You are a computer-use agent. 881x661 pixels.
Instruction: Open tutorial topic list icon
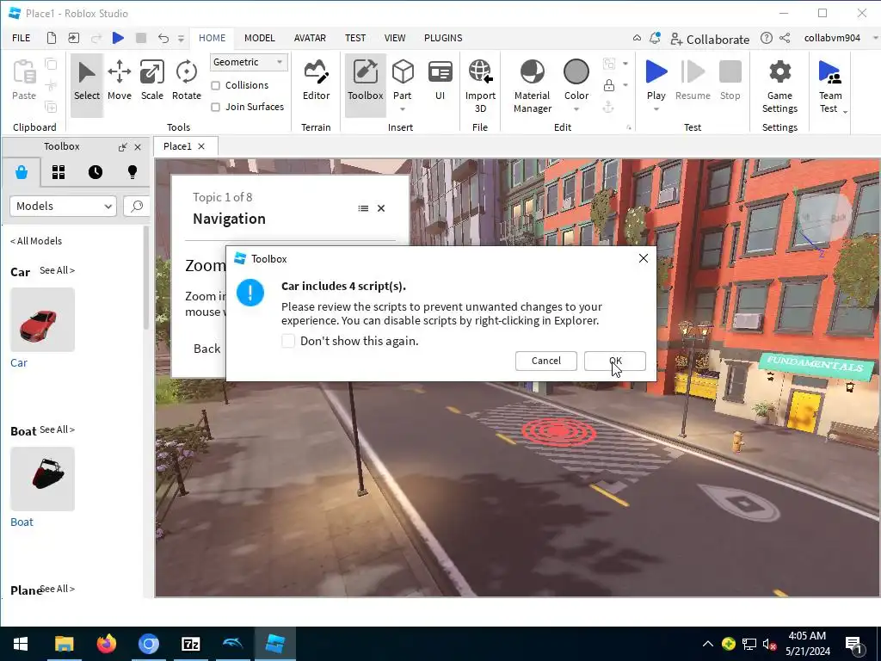coord(363,208)
